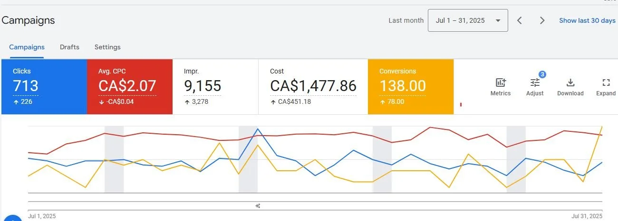Click the 'Last month' label

[406, 20]
